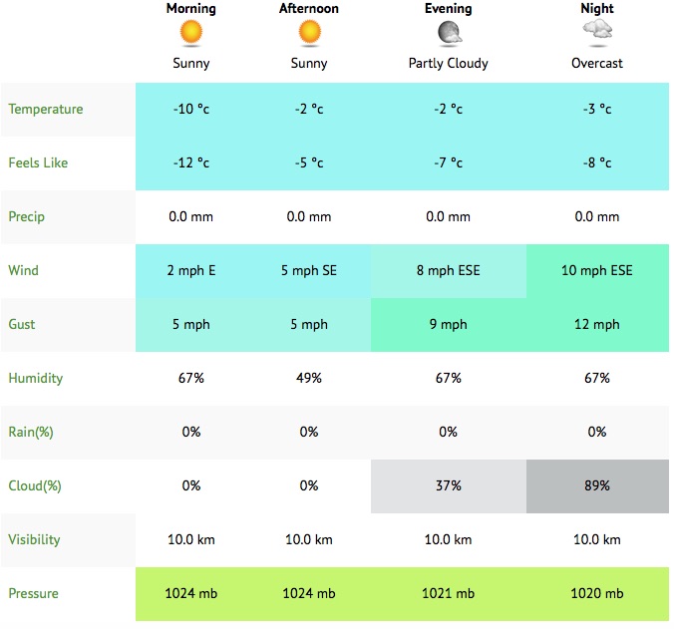This screenshot has height=629, width=674.
Task: Click the Afternoon wind cell 5 mph SE
Action: coord(308,271)
